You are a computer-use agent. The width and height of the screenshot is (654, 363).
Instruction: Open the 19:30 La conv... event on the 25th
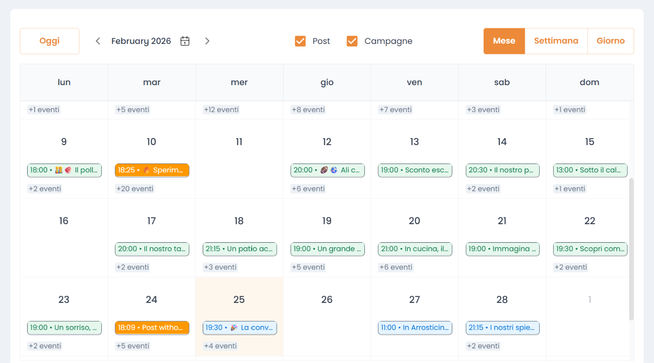click(240, 327)
